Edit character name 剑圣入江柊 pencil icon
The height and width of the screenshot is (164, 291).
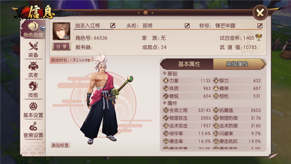tap(113, 26)
